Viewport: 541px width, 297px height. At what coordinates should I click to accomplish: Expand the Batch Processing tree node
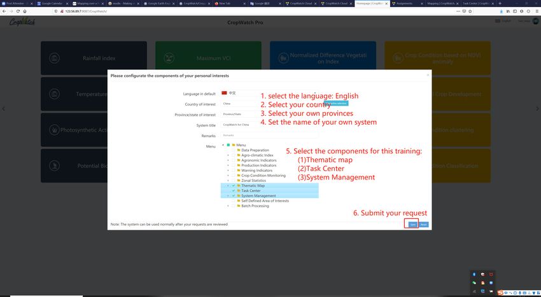pos(228,206)
